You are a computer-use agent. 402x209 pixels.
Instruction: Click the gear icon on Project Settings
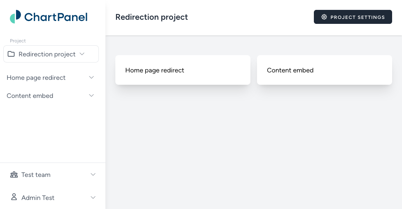tap(324, 17)
